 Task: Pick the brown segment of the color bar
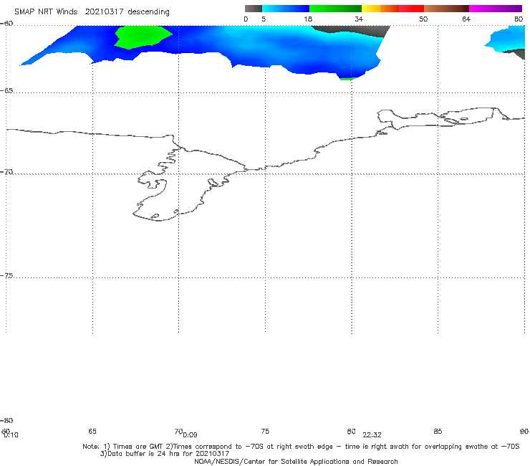pos(446,9)
